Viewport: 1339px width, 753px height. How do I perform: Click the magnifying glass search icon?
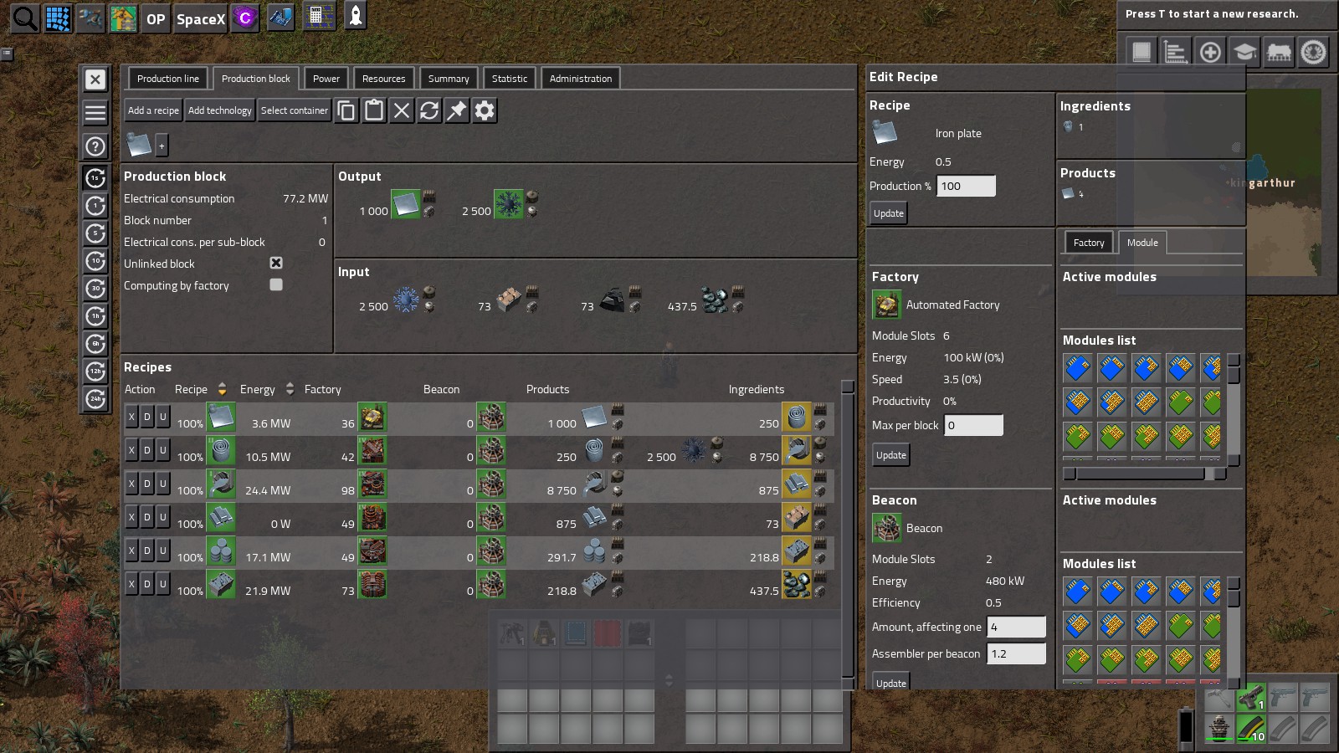(24, 18)
